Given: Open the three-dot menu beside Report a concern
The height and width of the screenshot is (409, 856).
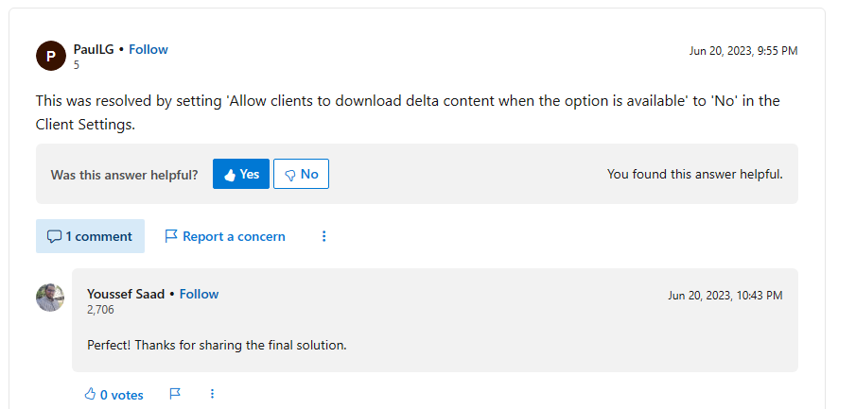Looking at the screenshot, I should pos(323,236).
